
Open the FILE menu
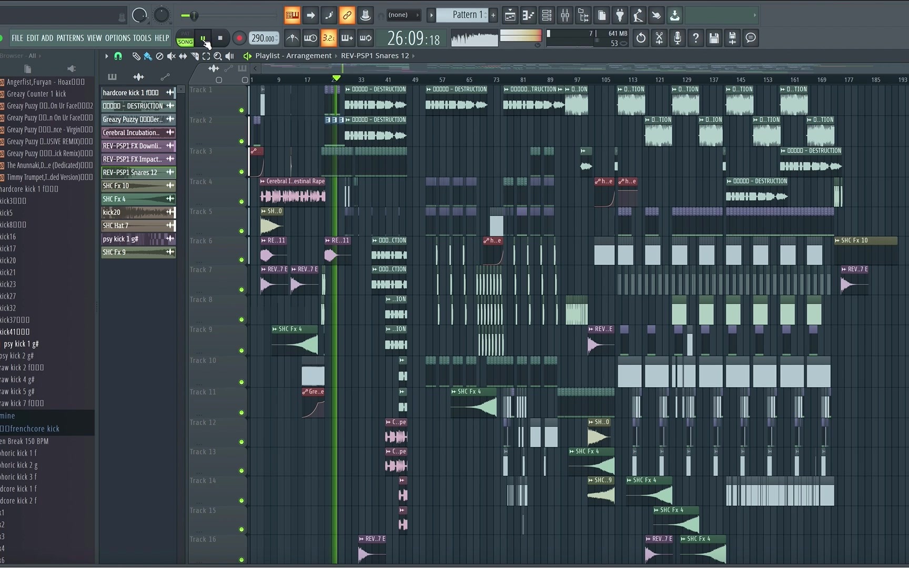pos(17,38)
